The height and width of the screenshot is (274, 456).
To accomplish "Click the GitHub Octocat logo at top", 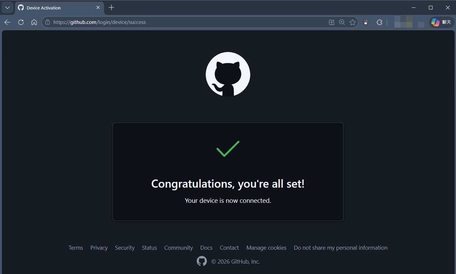I will (x=228, y=74).
